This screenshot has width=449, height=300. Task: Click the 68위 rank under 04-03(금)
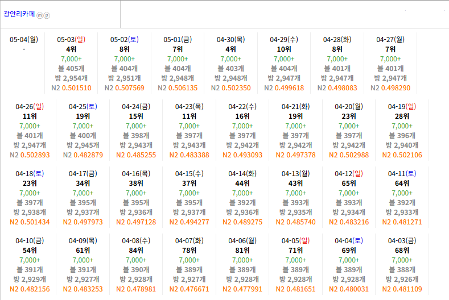402,251
